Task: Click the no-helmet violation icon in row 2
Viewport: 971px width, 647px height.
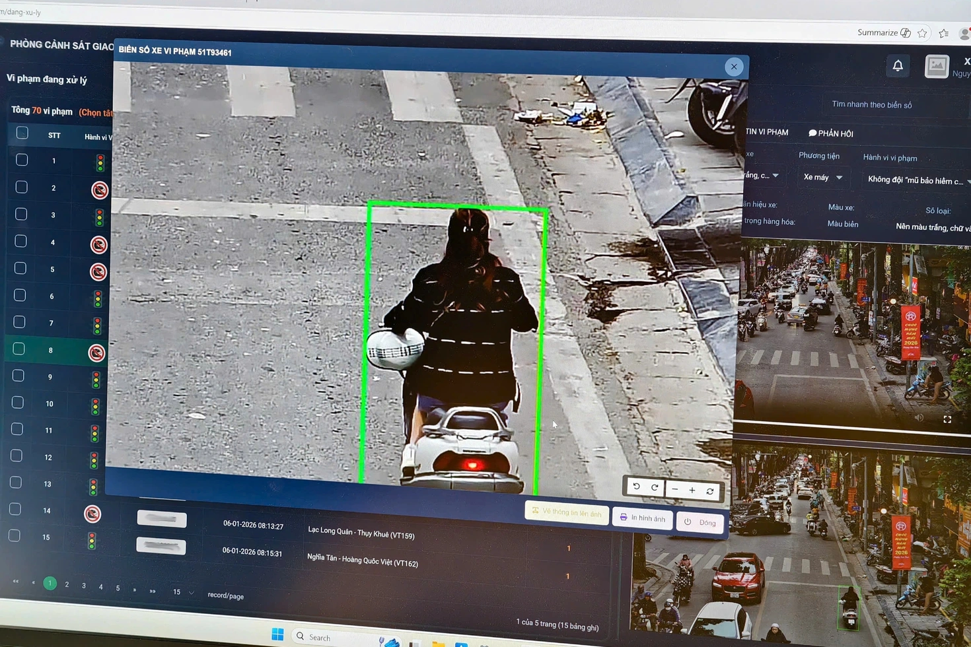Action: click(100, 190)
